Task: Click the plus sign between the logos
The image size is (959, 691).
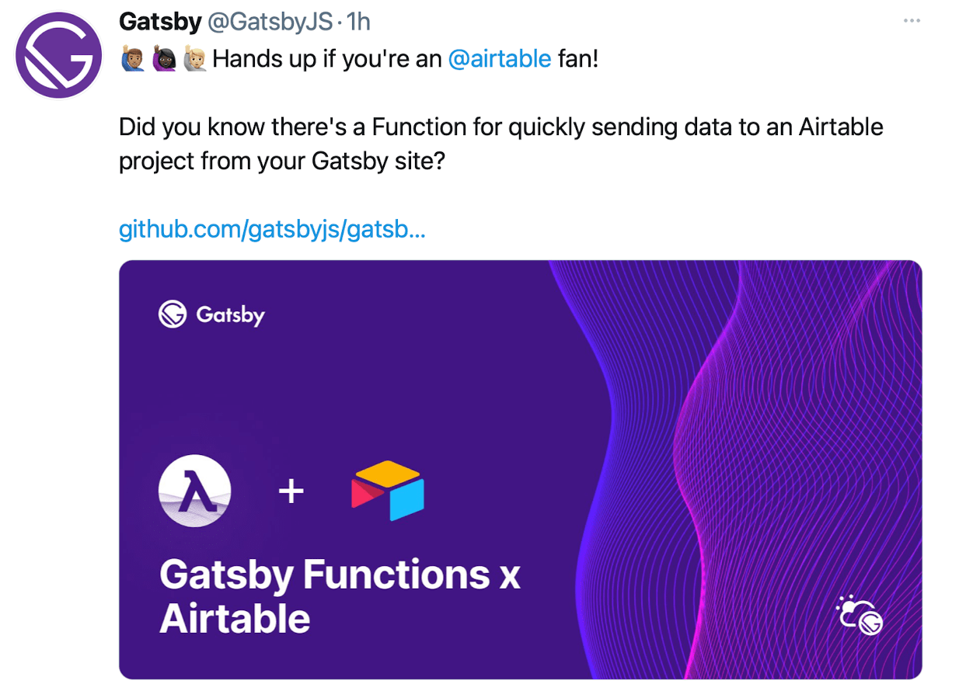Action: click(291, 491)
